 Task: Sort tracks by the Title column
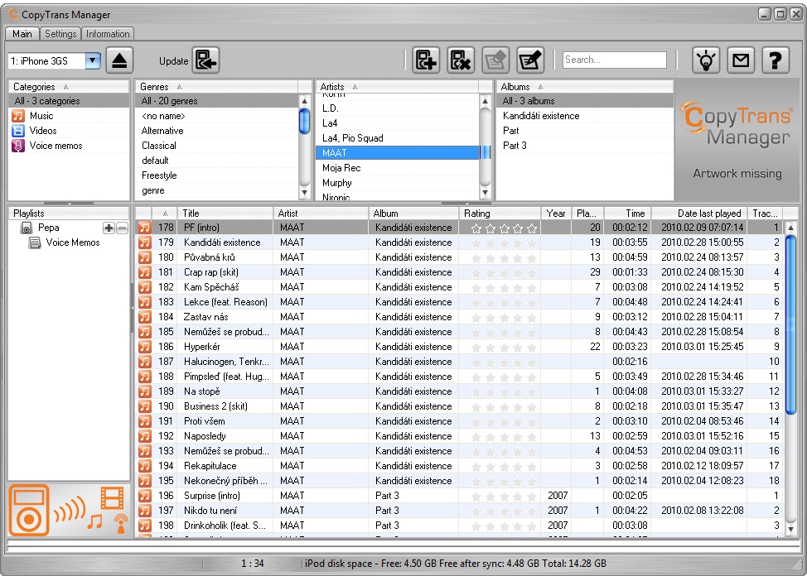click(225, 213)
